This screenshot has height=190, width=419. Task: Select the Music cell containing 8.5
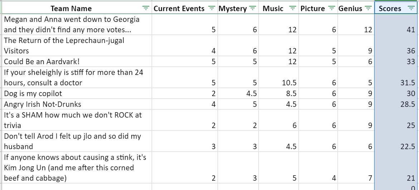point(278,94)
